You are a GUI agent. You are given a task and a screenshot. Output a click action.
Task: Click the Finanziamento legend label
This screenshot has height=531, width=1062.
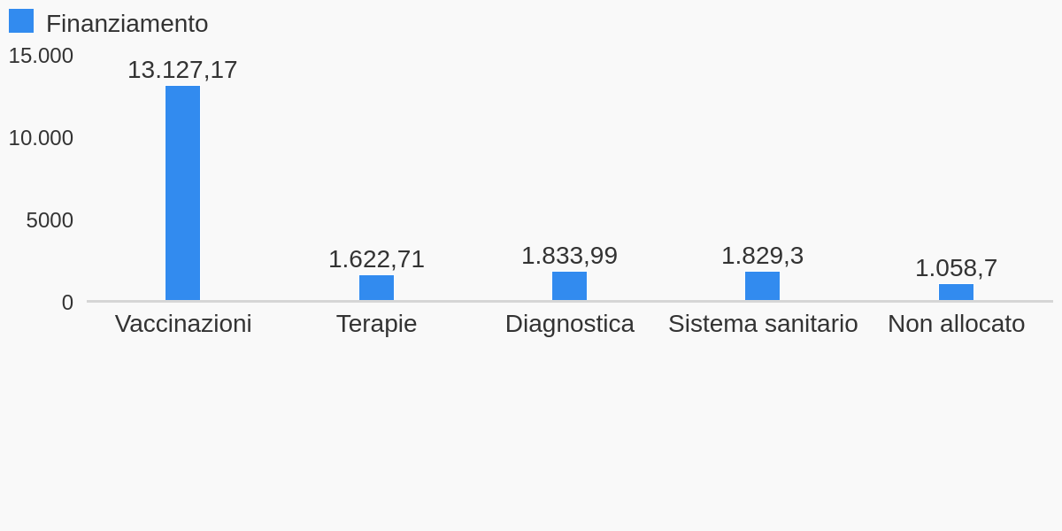coord(127,24)
